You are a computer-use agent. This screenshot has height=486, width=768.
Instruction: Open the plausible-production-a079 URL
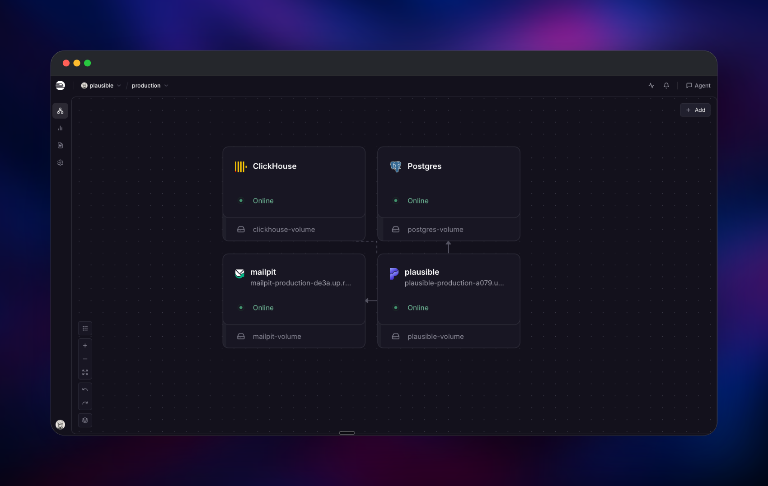[454, 283]
